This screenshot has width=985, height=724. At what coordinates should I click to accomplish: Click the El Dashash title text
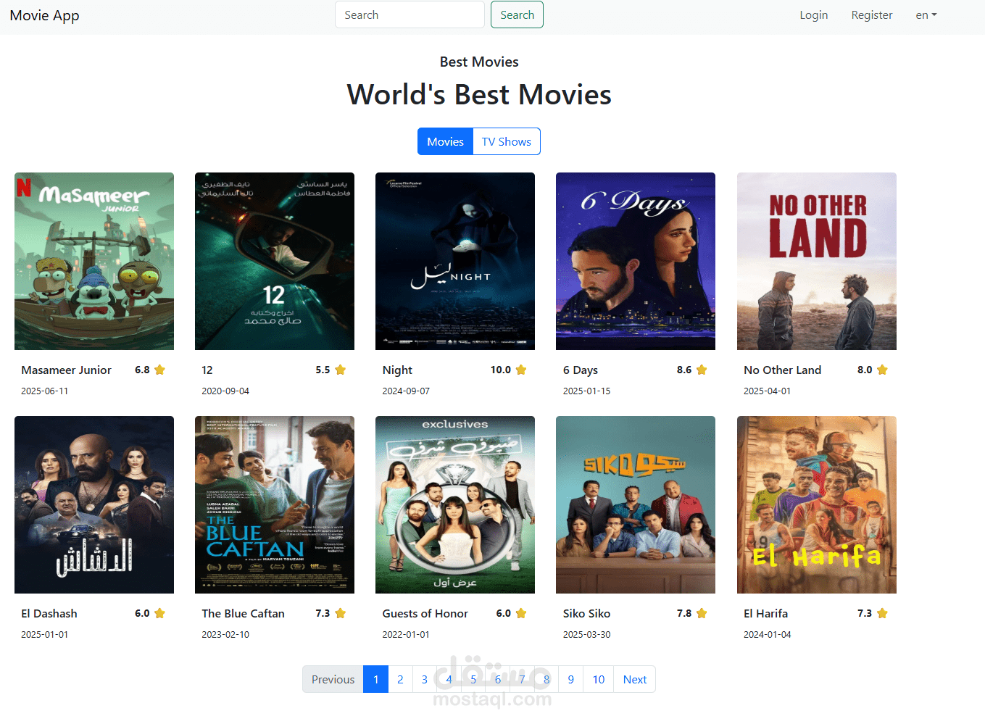[x=49, y=613]
